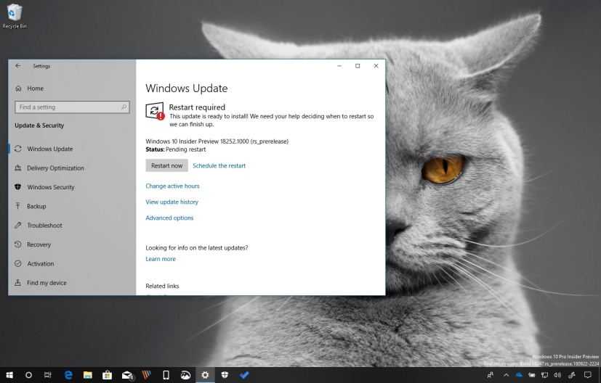Click the Find a setting search box
This screenshot has width=601, height=383.
(x=72, y=107)
